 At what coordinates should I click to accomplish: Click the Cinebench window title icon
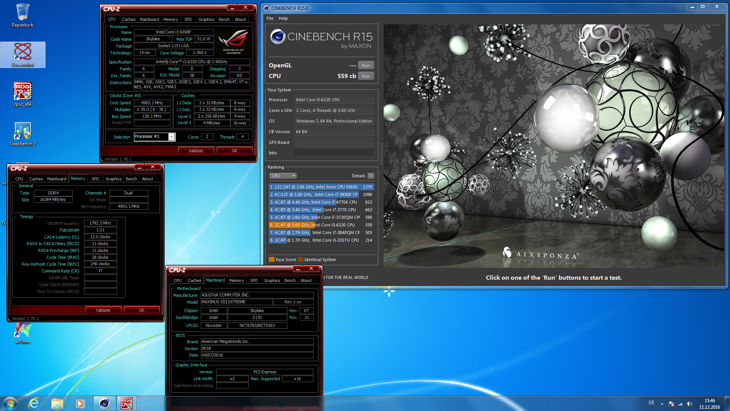(x=267, y=8)
